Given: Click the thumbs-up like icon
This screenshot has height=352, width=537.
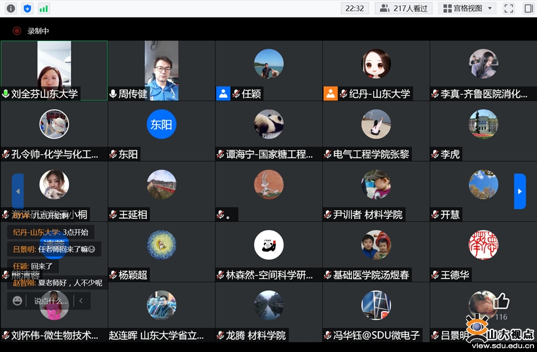Looking at the screenshot, I should [501, 301].
